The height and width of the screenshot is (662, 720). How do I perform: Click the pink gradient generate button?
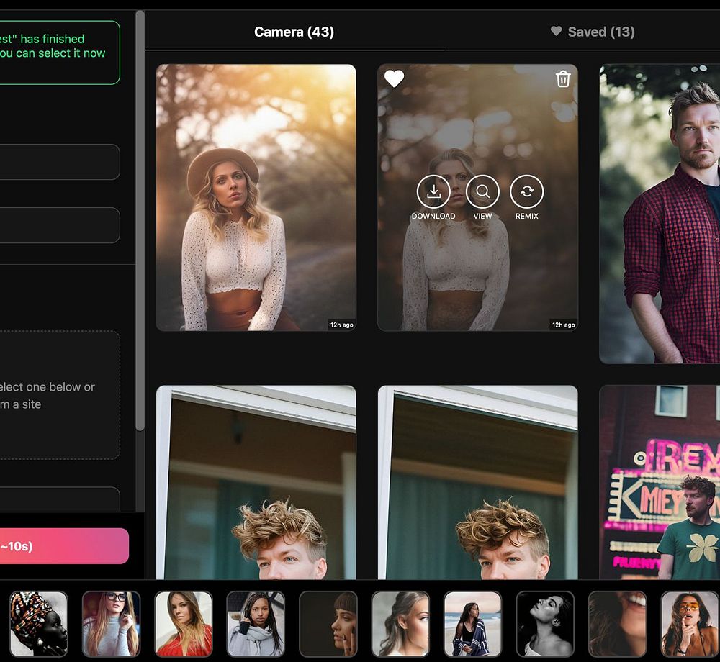coord(64,546)
